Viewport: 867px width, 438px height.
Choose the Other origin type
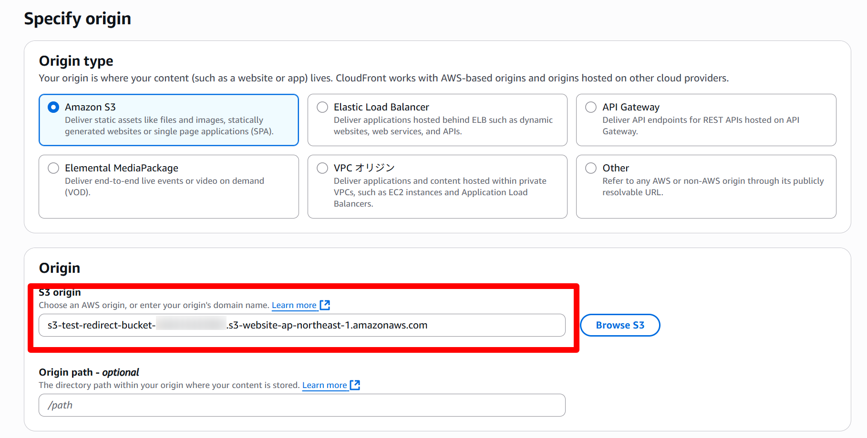pos(591,168)
